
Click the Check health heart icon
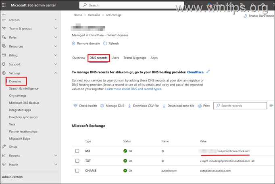click(x=75, y=106)
